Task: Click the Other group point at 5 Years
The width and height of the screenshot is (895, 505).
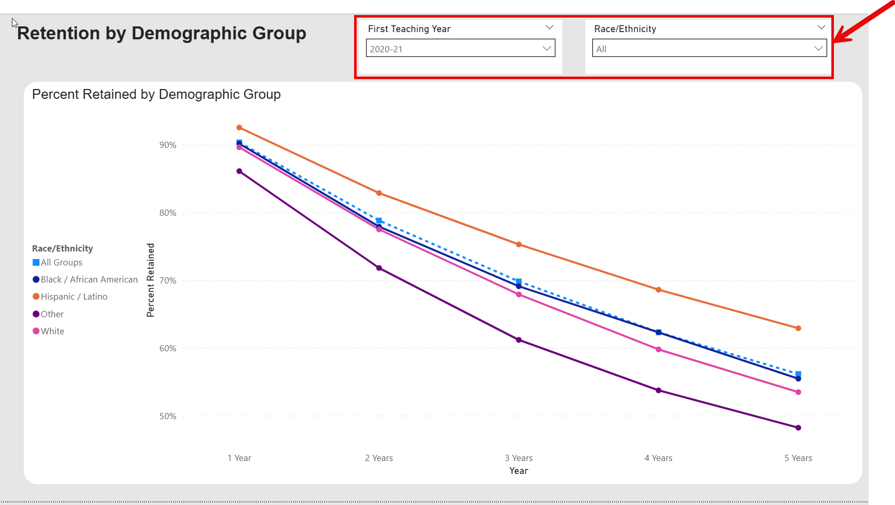Action: coord(798,428)
